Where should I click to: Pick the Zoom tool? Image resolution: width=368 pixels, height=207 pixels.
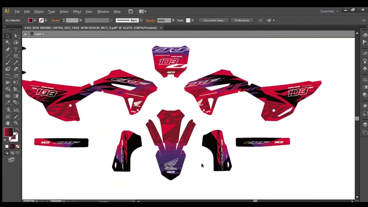pyautogui.click(x=16, y=123)
